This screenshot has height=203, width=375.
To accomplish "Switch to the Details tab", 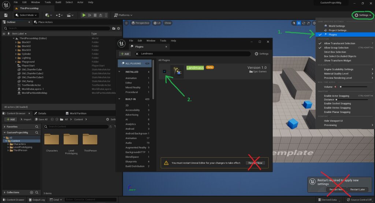I will [40, 113].
